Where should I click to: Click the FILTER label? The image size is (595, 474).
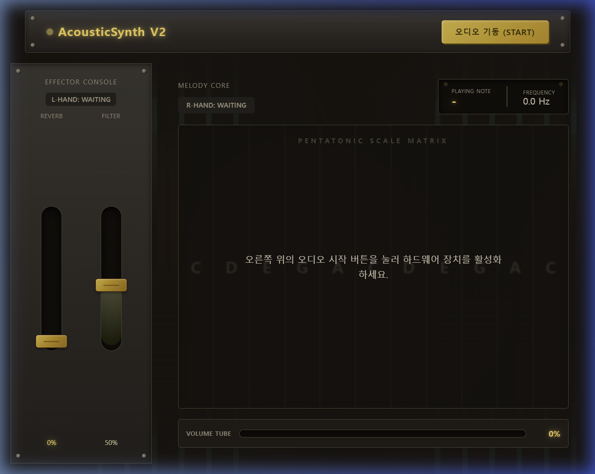(x=111, y=116)
